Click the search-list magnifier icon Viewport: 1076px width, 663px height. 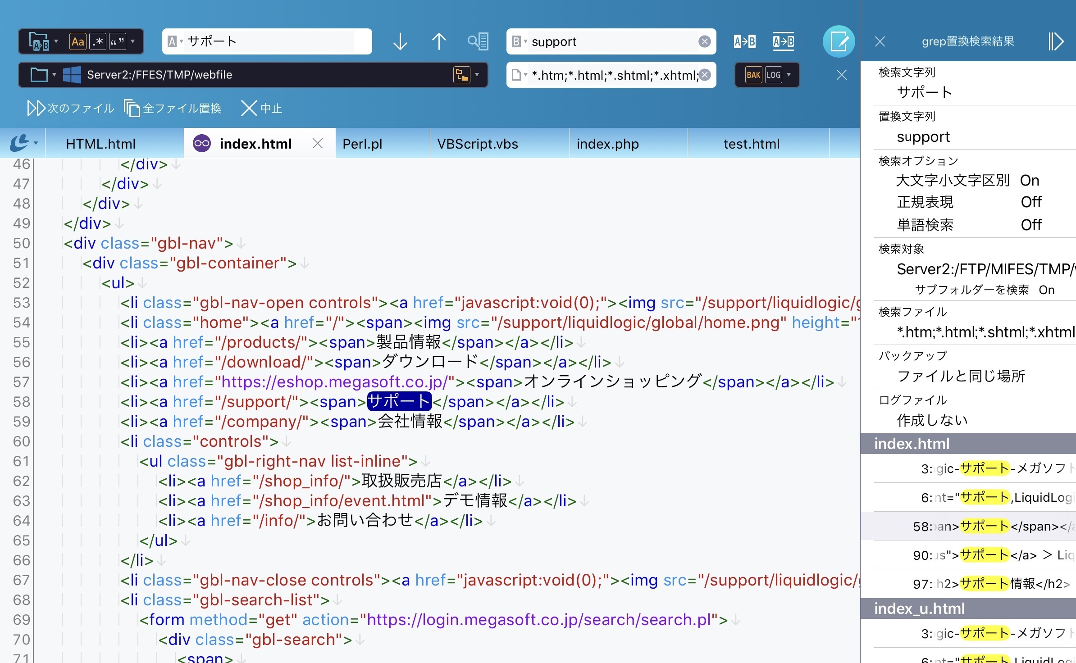pos(478,42)
